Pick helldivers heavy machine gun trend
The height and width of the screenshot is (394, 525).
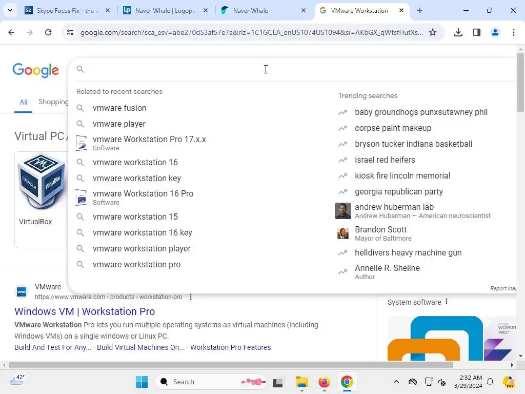[408, 252]
